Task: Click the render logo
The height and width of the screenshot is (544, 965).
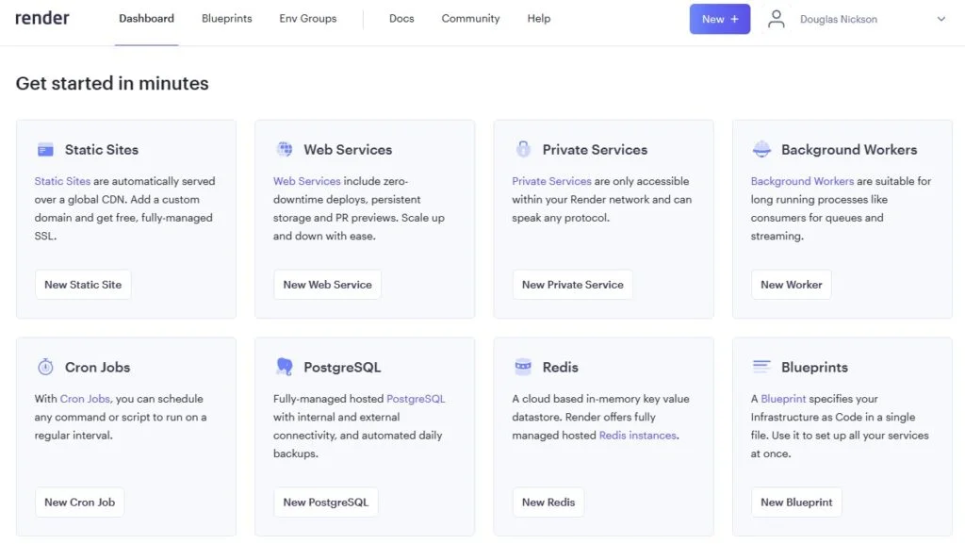Action: (41, 19)
